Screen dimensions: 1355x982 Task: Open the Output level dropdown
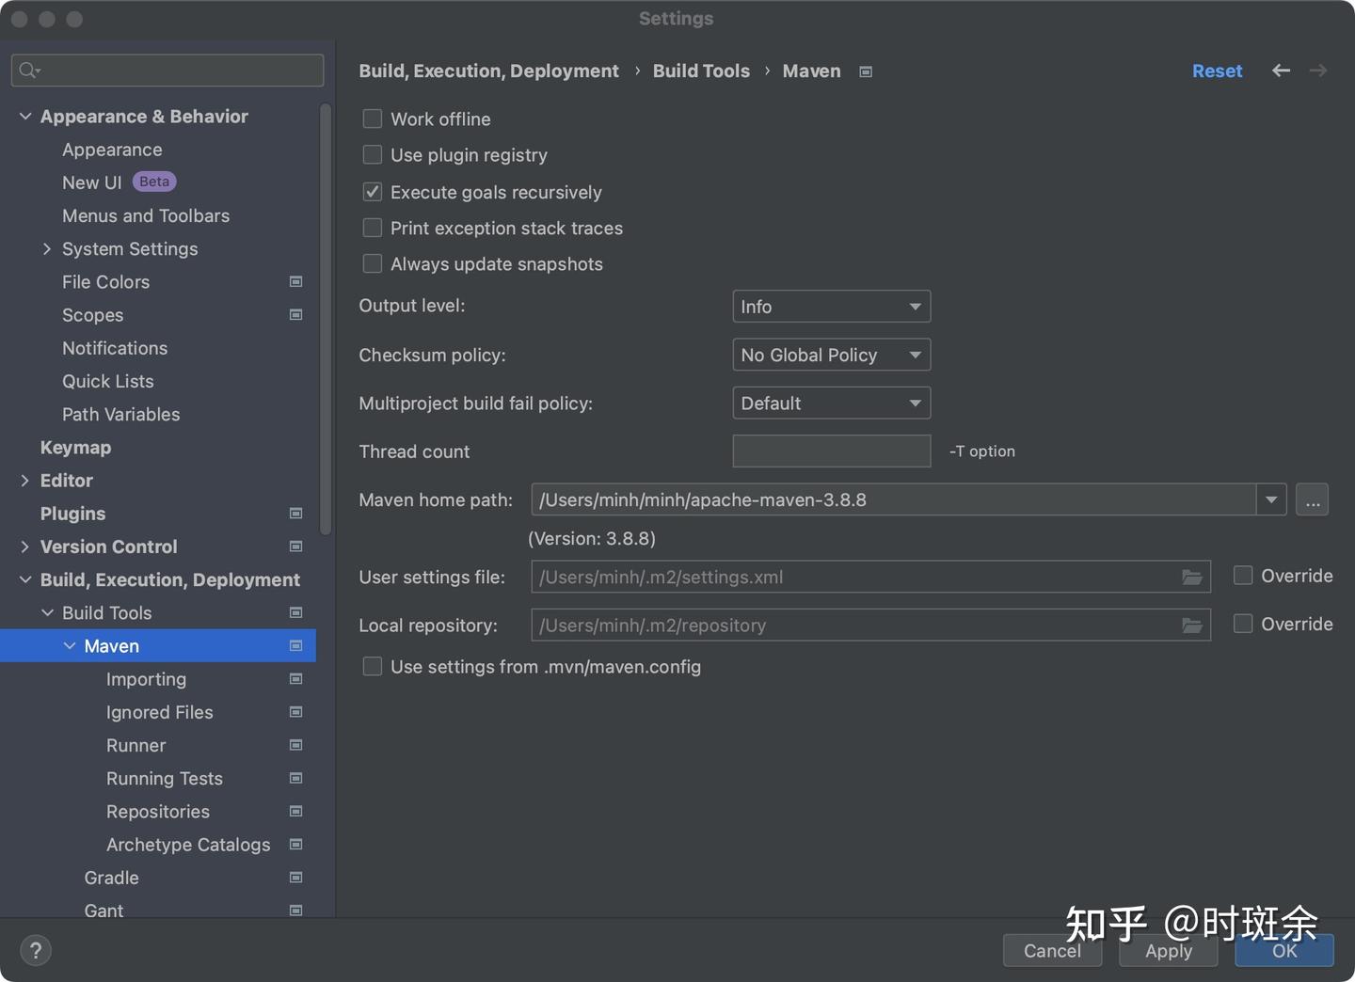(x=832, y=307)
